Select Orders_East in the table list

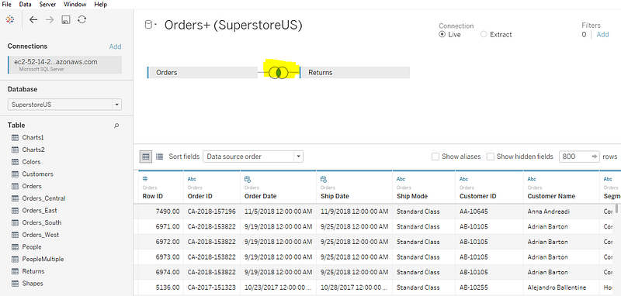[40, 211]
